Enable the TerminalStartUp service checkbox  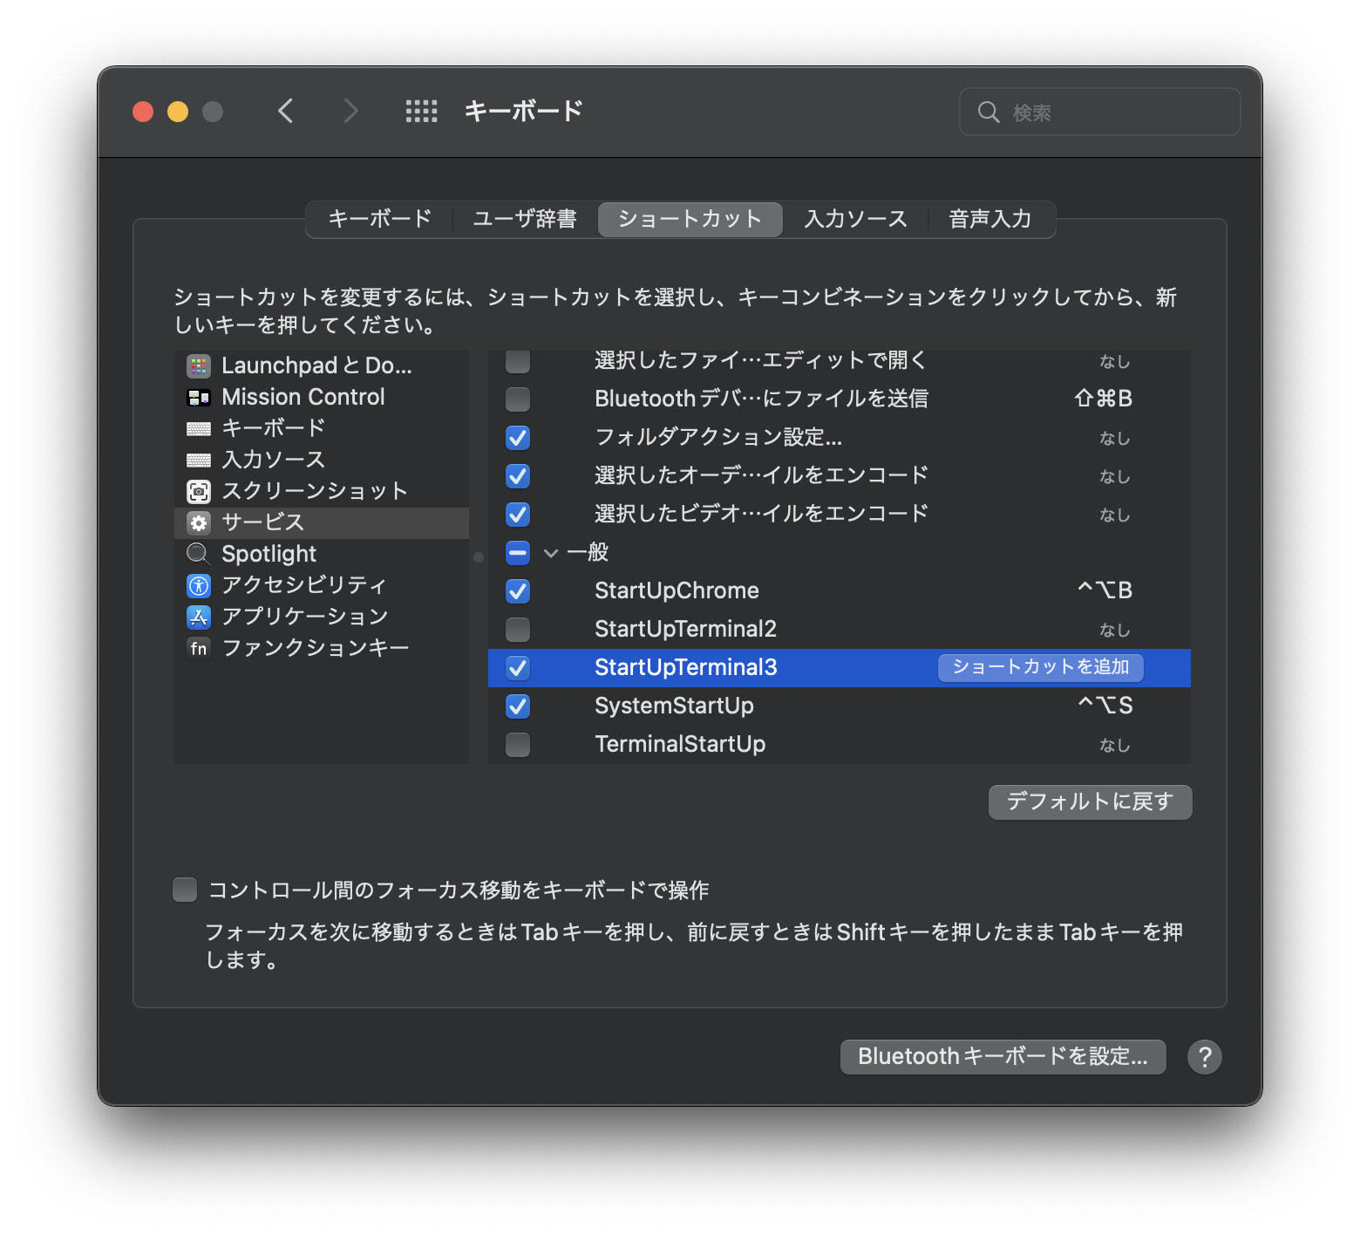(x=518, y=744)
